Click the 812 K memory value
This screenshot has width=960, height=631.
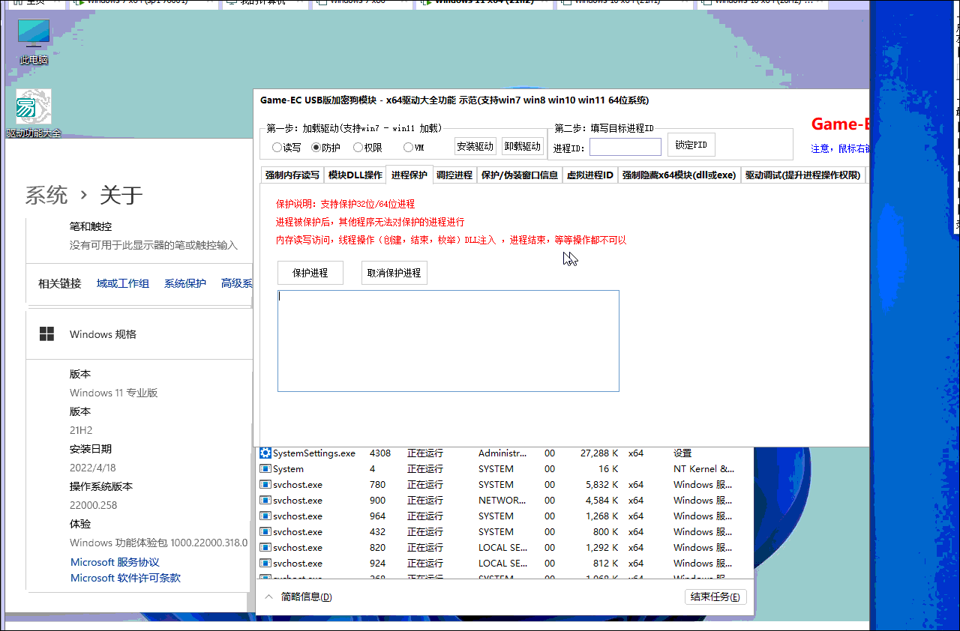click(606, 564)
